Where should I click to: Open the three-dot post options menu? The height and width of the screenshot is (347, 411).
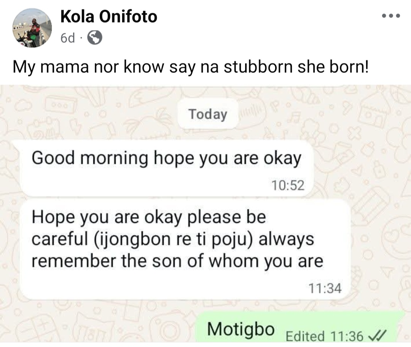tap(391, 16)
